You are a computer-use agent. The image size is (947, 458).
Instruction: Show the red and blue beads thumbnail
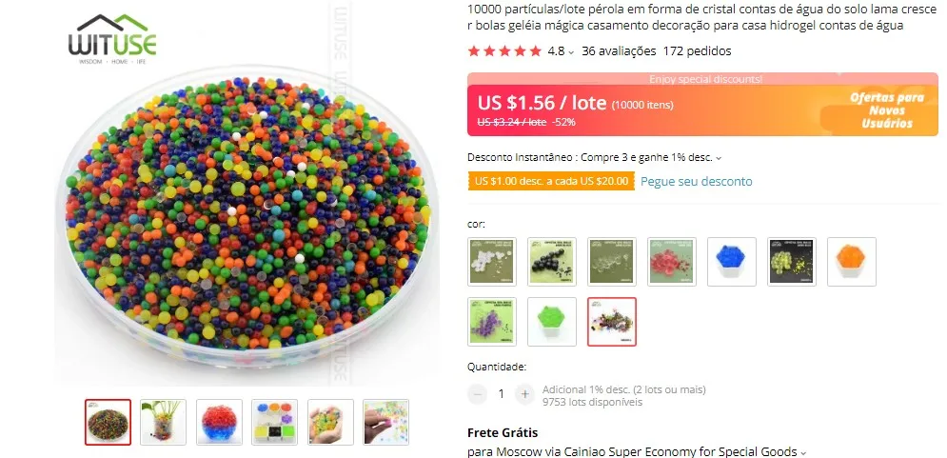point(219,422)
